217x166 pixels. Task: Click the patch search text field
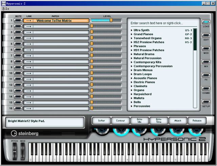click(x=163, y=23)
